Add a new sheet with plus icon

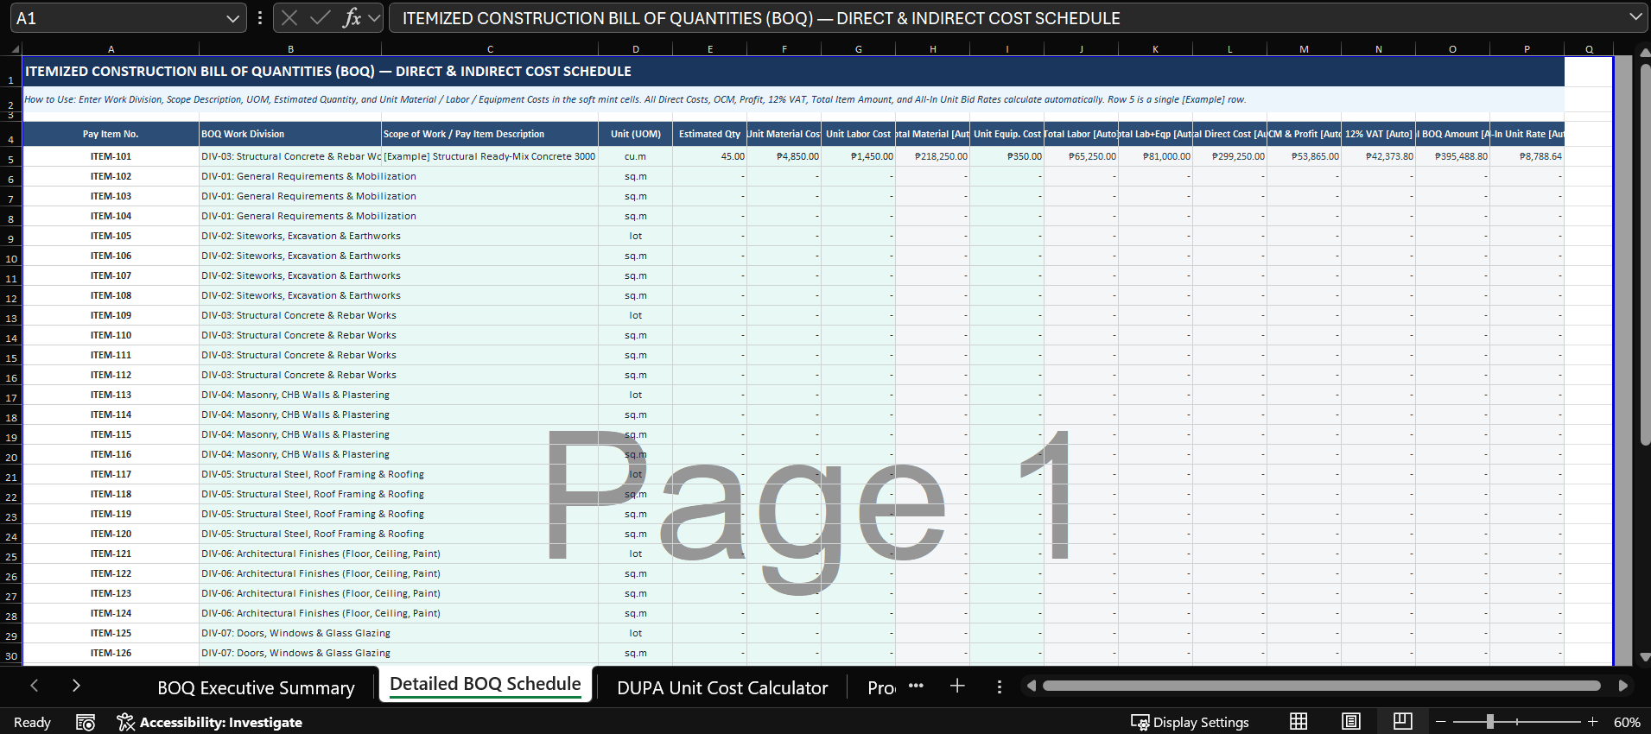957,686
